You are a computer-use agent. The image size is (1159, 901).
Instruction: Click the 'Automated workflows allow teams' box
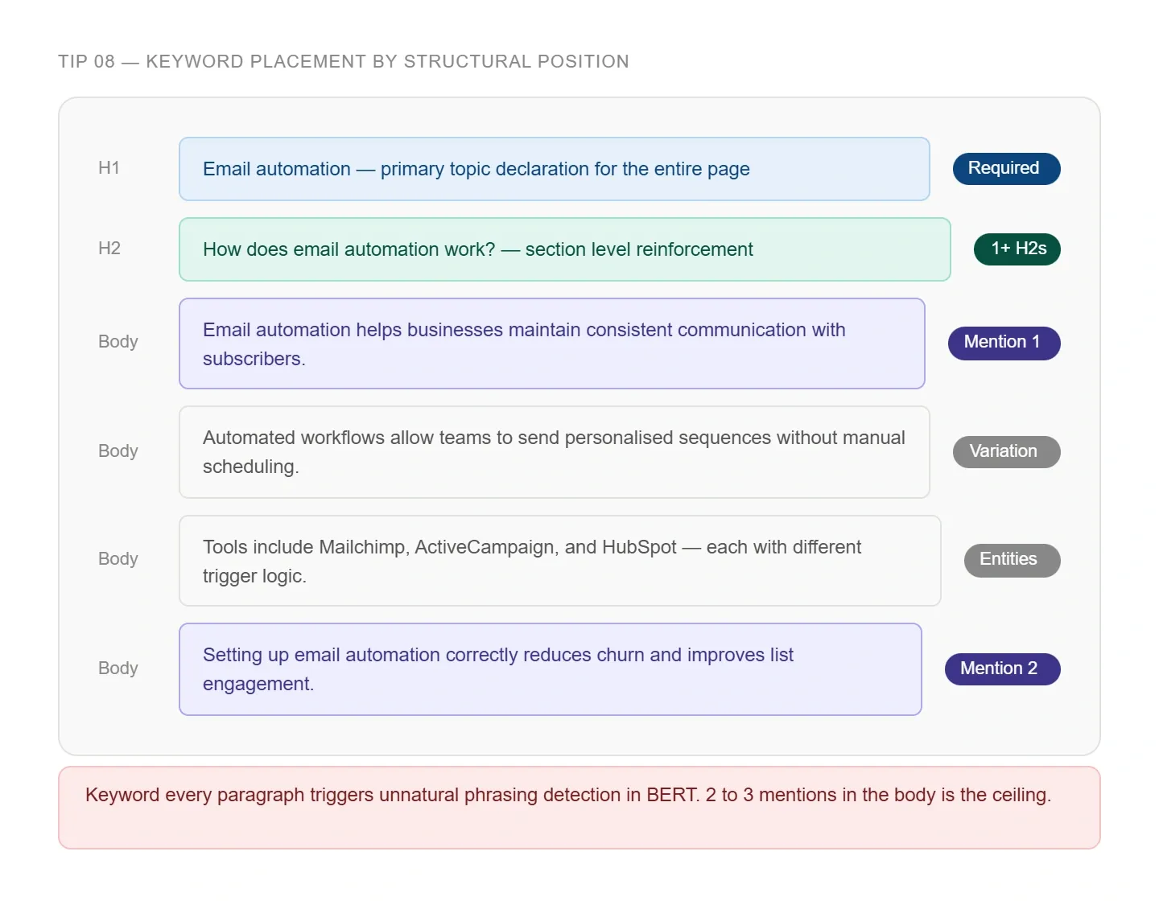click(x=554, y=452)
